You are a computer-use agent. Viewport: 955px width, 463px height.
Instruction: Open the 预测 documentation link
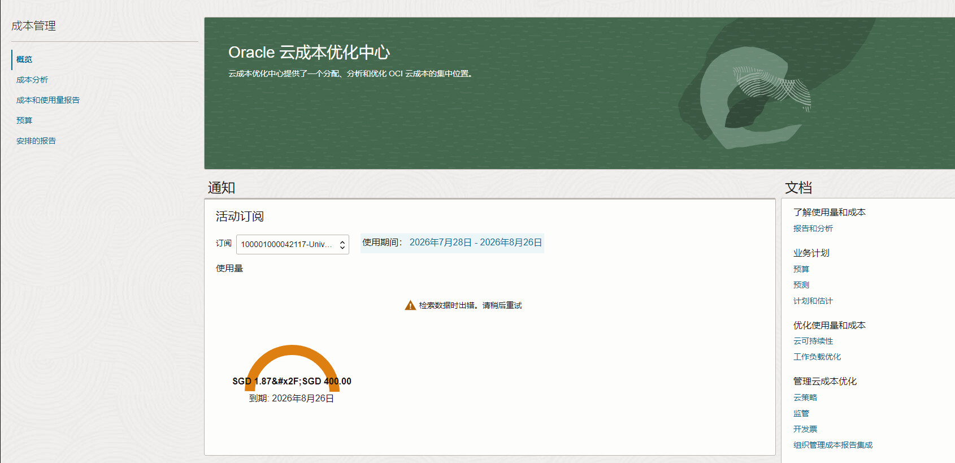801,285
